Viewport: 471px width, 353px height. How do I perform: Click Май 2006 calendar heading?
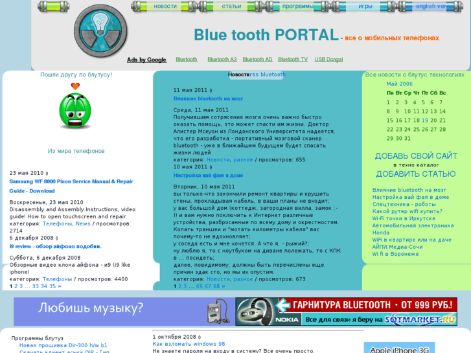click(400, 84)
